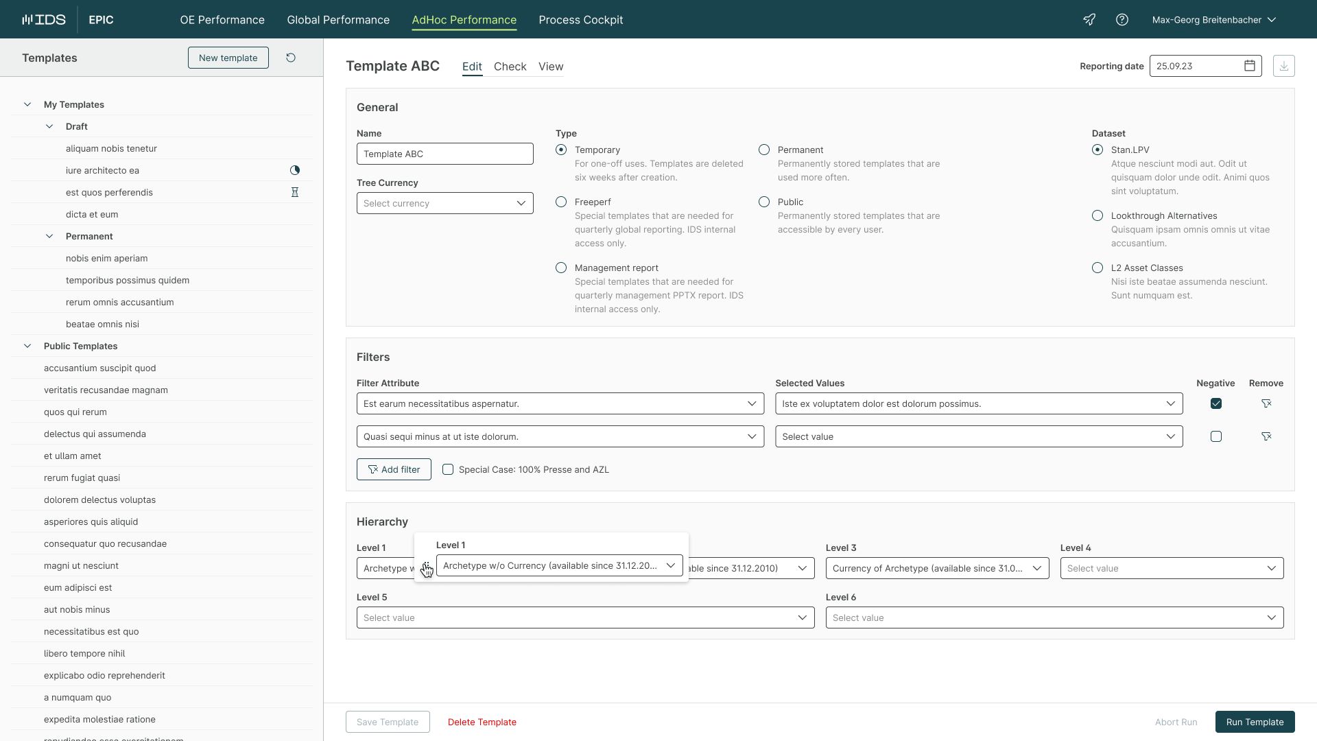This screenshot has width=1317, height=741.
Task: Open the calendar for Reporting date
Action: pyautogui.click(x=1250, y=66)
